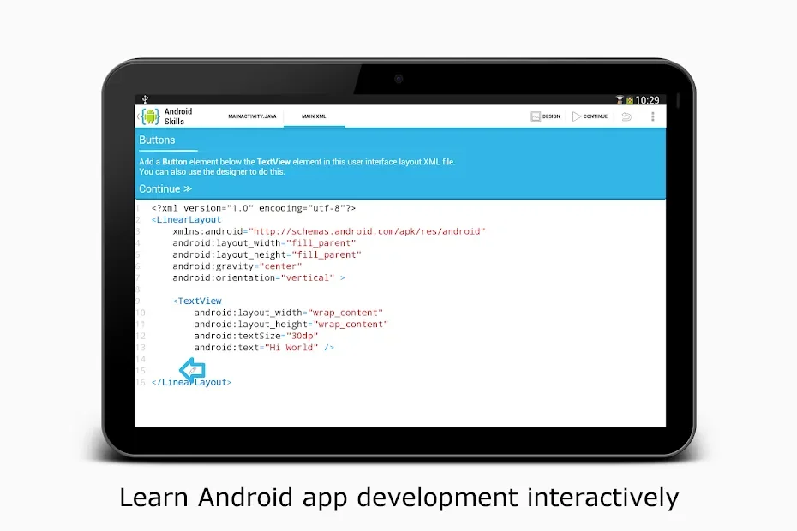Viewport: 797px width, 531px height.
Task: Tap the signal strength icon near the clock
Action: click(x=619, y=99)
